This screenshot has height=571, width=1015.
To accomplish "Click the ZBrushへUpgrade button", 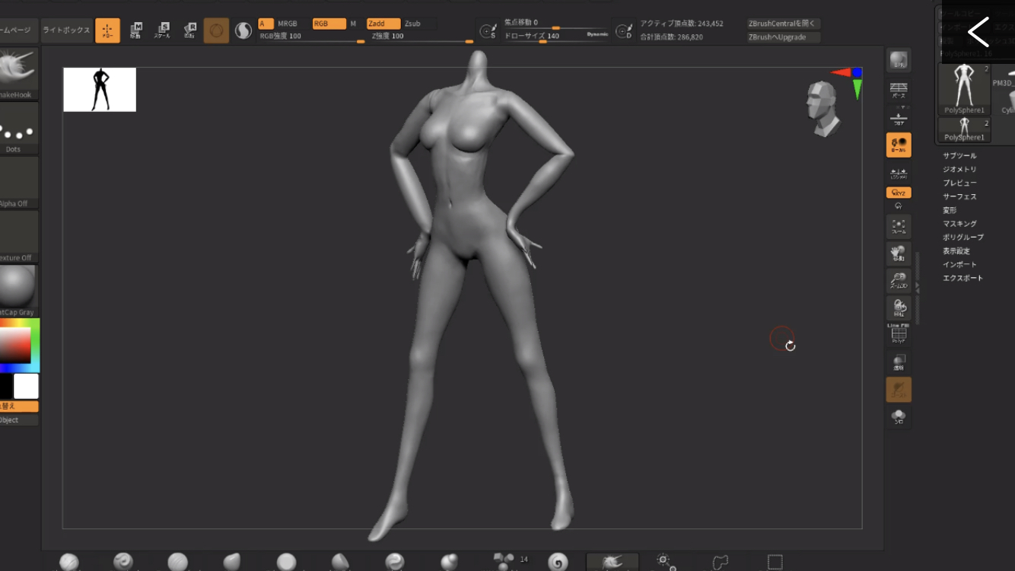I will [782, 37].
